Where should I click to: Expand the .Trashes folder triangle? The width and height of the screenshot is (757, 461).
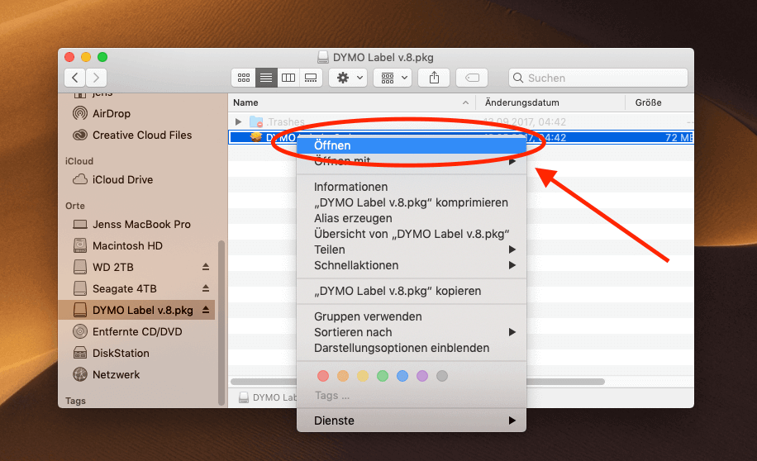point(238,121)
